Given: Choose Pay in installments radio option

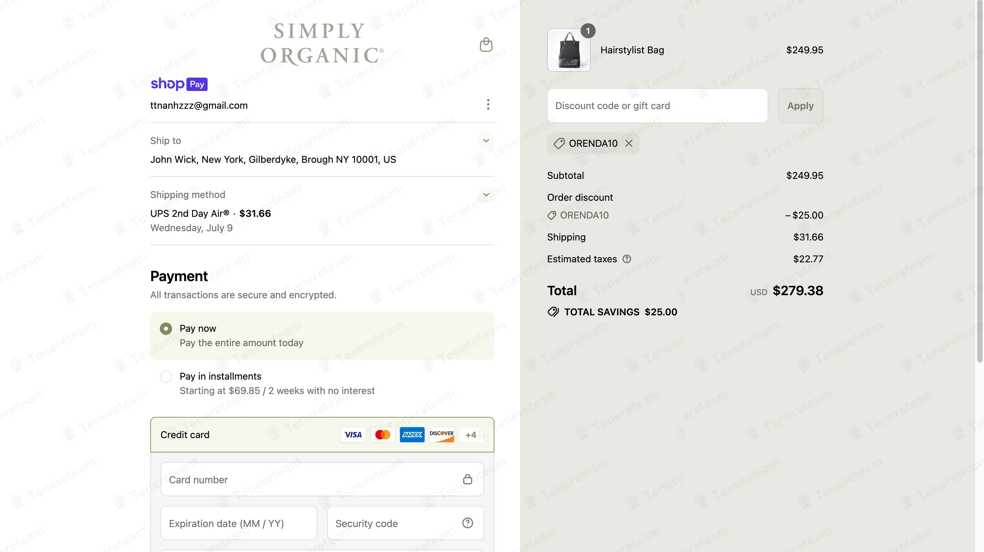Looking at the screenshot, I should 166,377.
